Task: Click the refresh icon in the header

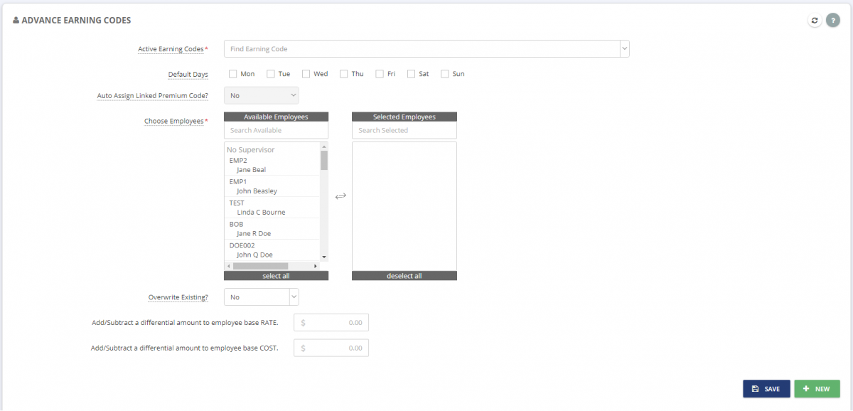Action: 815,21
